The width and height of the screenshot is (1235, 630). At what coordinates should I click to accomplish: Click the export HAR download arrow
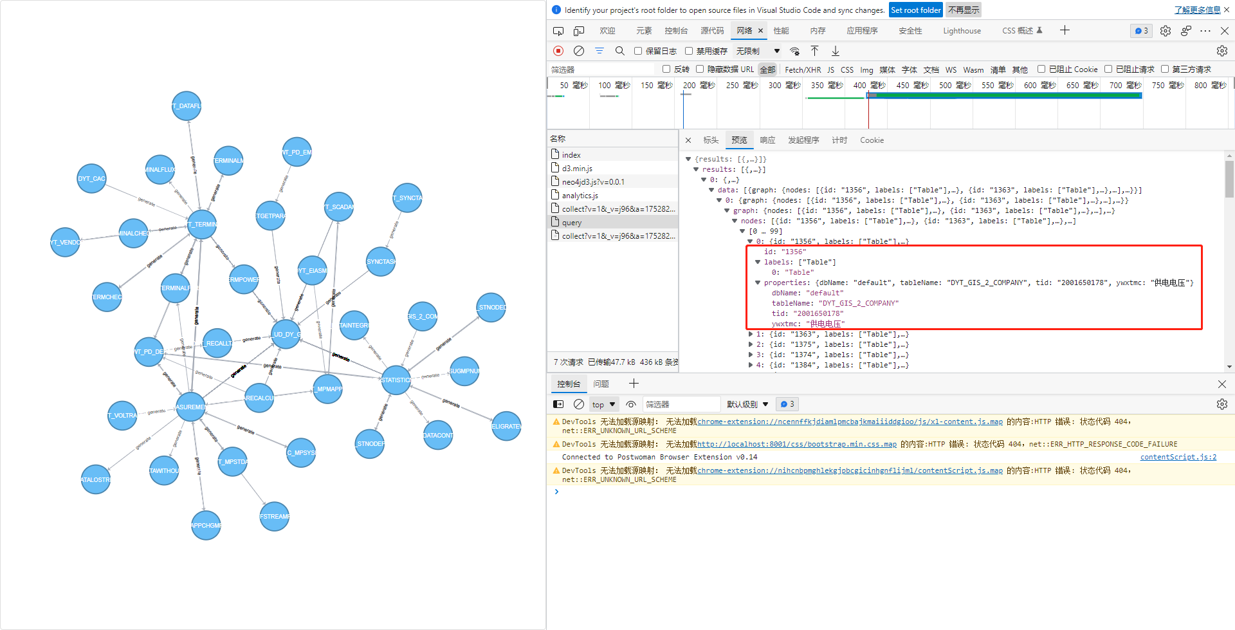tap(836, 51)
